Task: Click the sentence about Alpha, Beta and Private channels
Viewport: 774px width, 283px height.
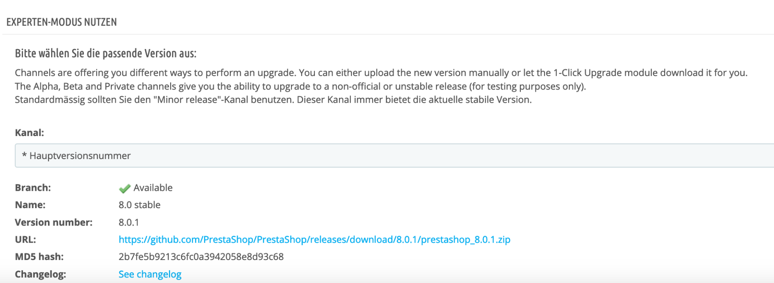Action: pyautogui.click(x=300, y=87)
